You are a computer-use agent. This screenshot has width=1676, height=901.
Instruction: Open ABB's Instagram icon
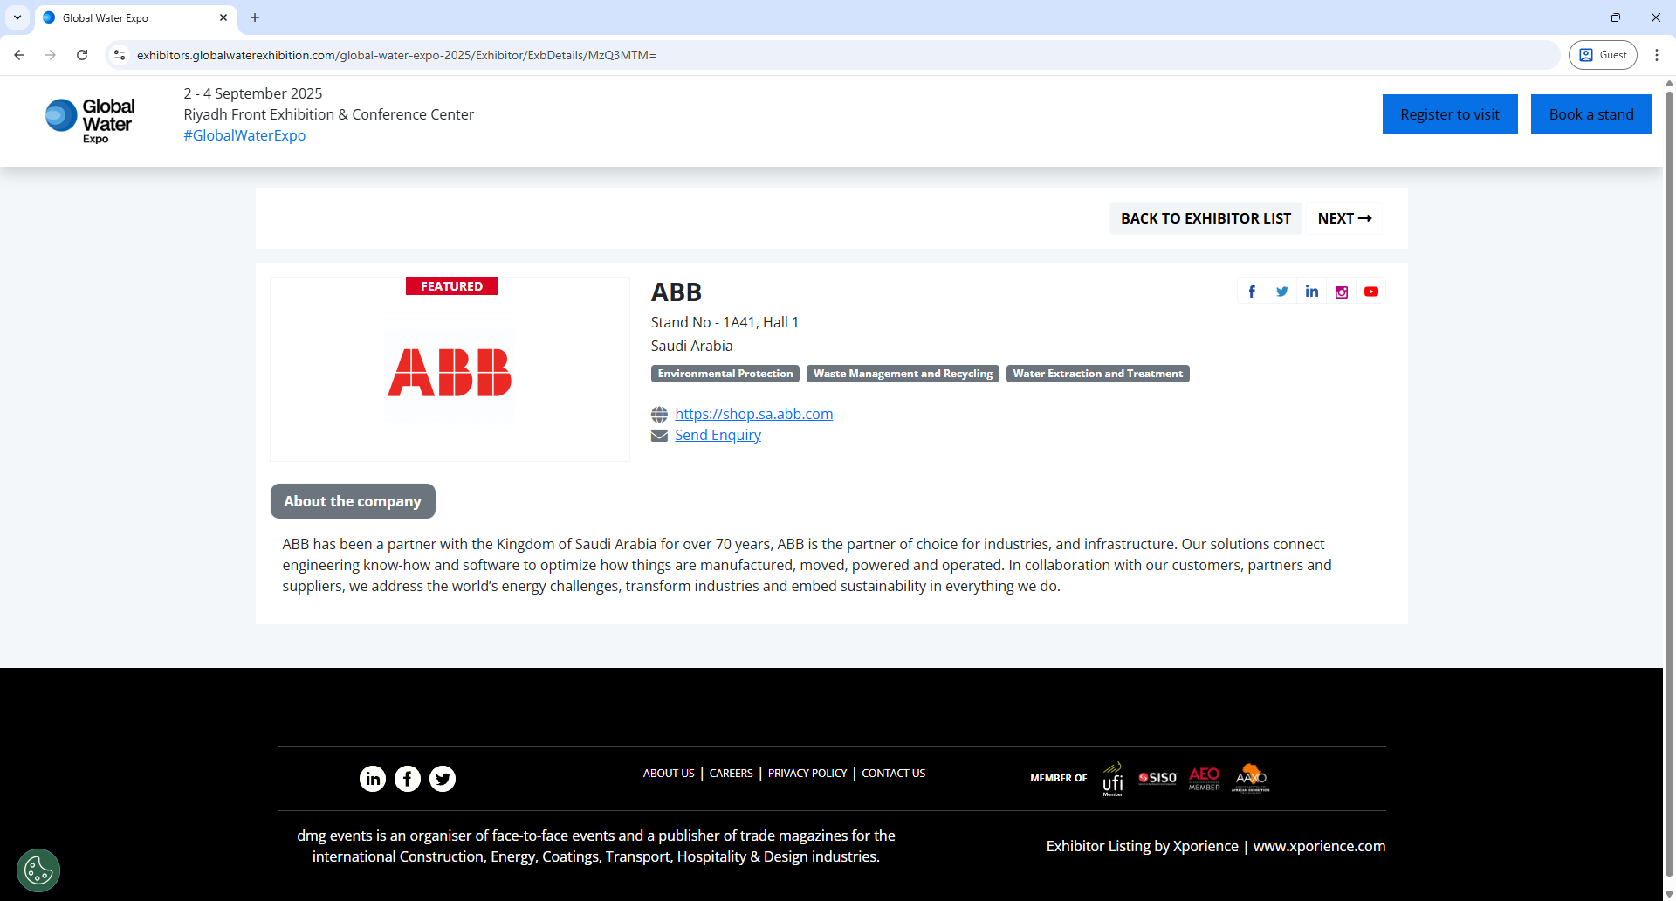click(1342, 291)
